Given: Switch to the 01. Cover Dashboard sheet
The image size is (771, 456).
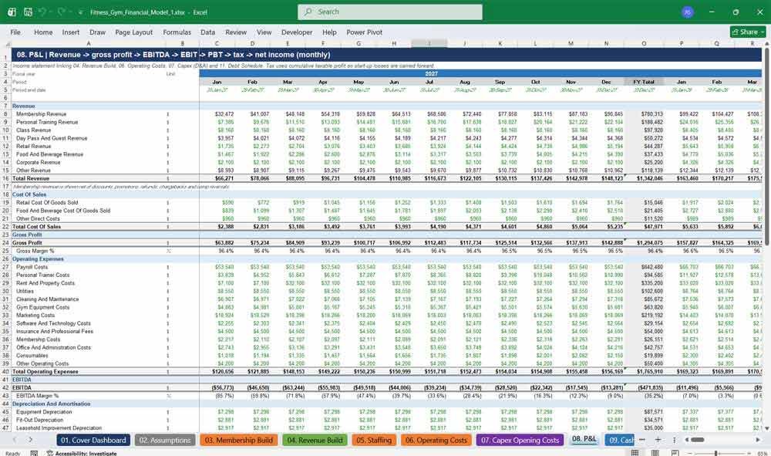Looking at the screenshot, I should pyautogui.click(x=93, y=441).
